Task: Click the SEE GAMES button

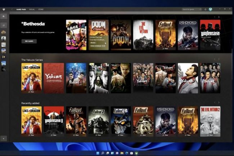Action: click(29, 41)
